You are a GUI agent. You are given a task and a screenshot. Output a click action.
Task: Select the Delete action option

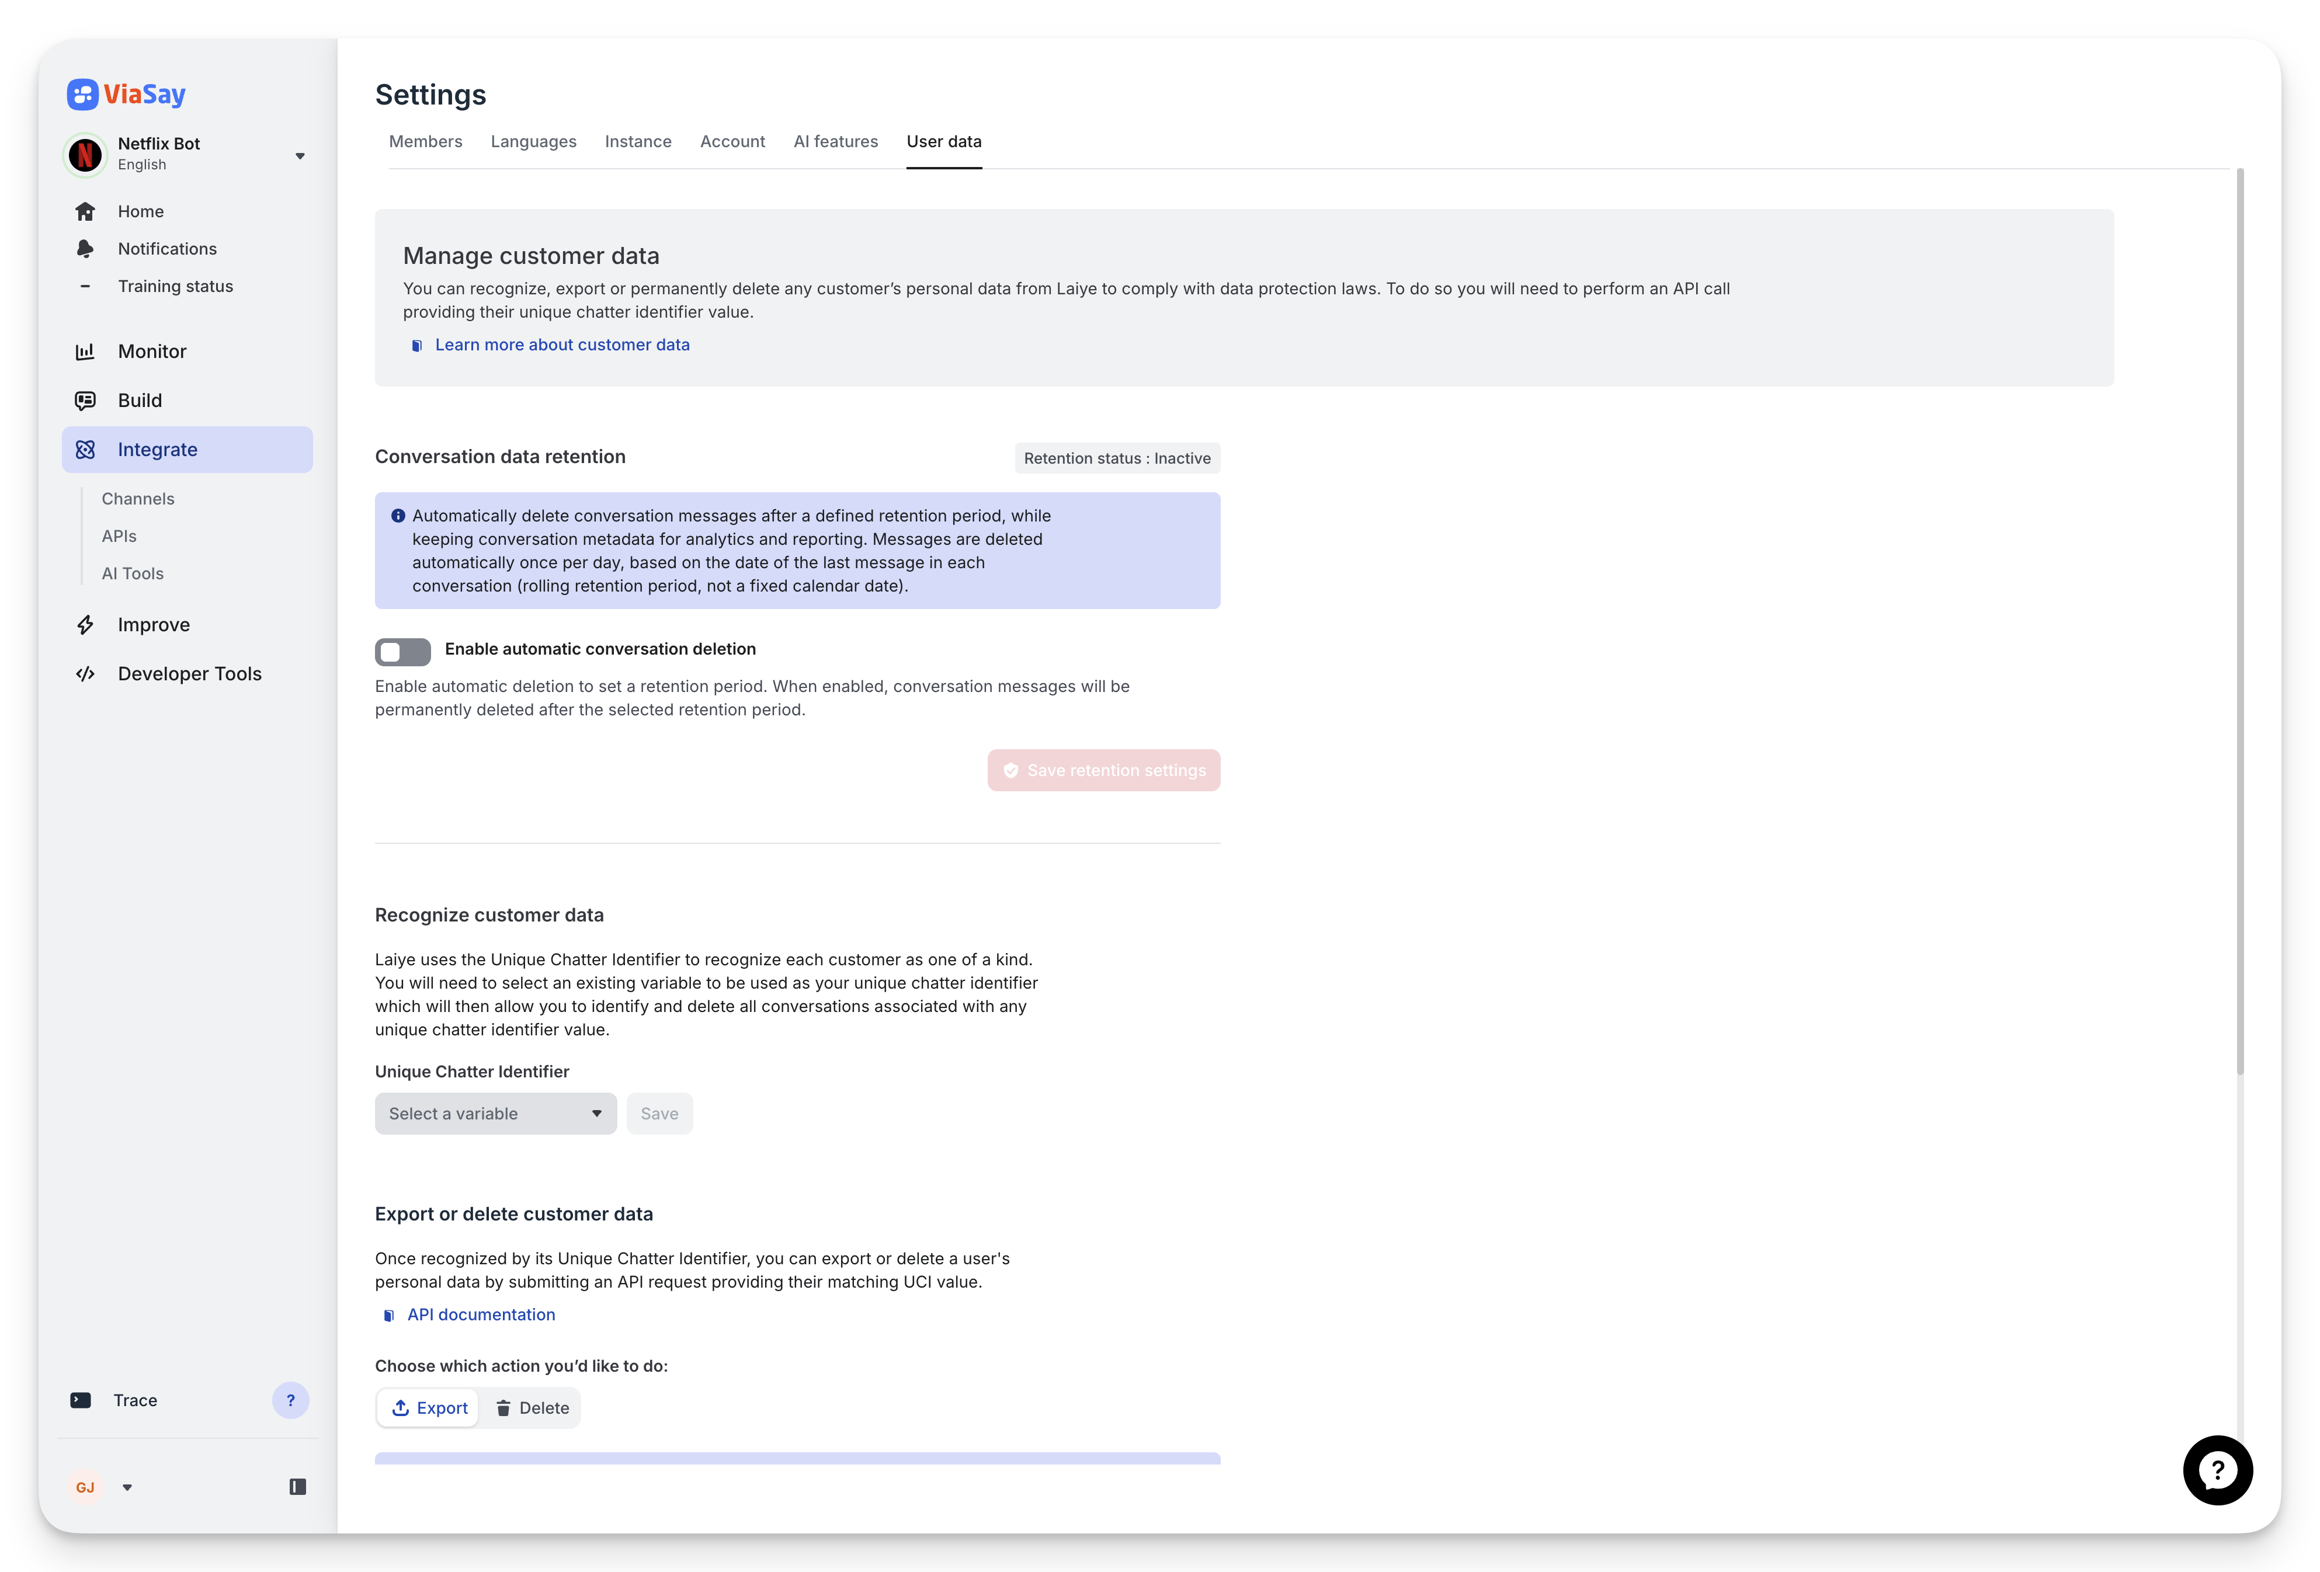[532, 1407]
